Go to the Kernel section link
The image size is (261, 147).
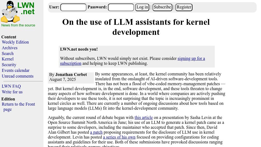coord(8,59)
